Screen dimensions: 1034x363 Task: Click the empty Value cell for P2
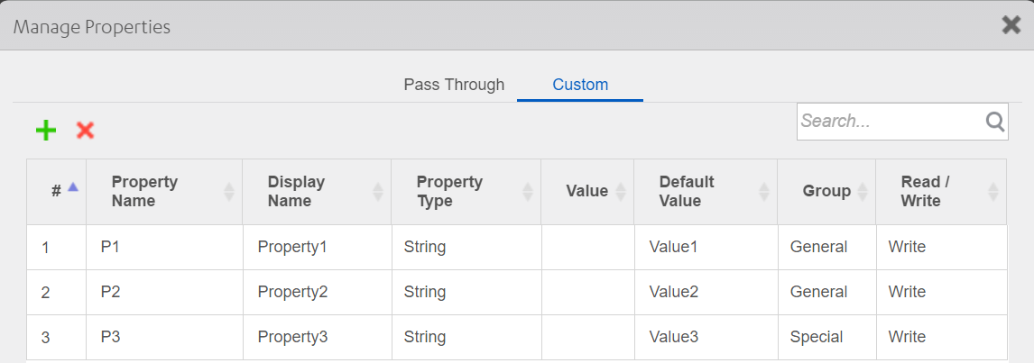point(587,292)
